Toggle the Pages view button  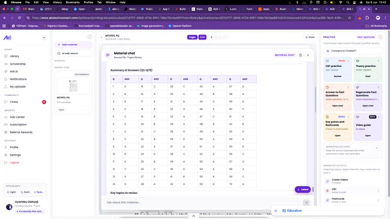coord(192,37)
